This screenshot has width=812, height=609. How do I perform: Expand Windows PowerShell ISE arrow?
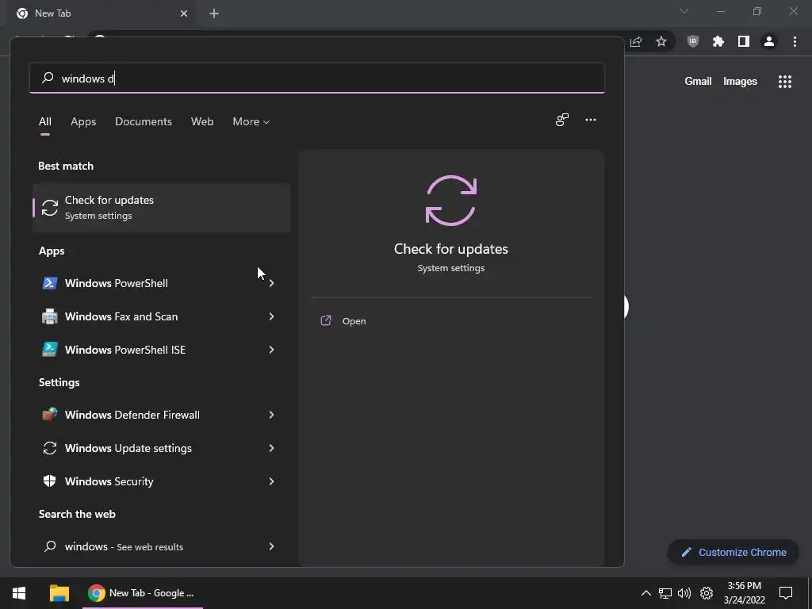click(x=271, y=350)
